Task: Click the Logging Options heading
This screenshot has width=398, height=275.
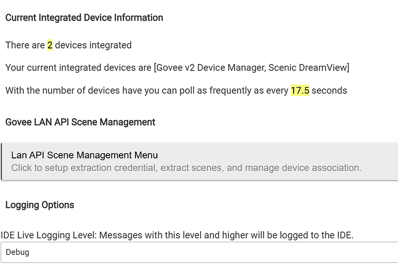Action: click(x=40, y=205)
